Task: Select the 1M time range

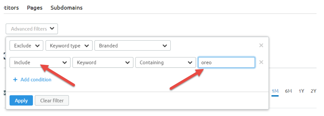Action: [275, 91]
